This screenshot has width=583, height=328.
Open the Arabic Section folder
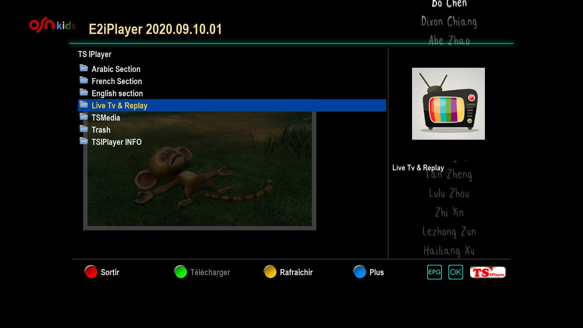tap(116, 69)
